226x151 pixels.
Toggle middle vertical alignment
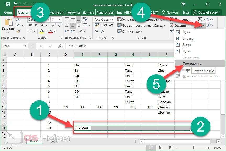(x=73, y=19)
